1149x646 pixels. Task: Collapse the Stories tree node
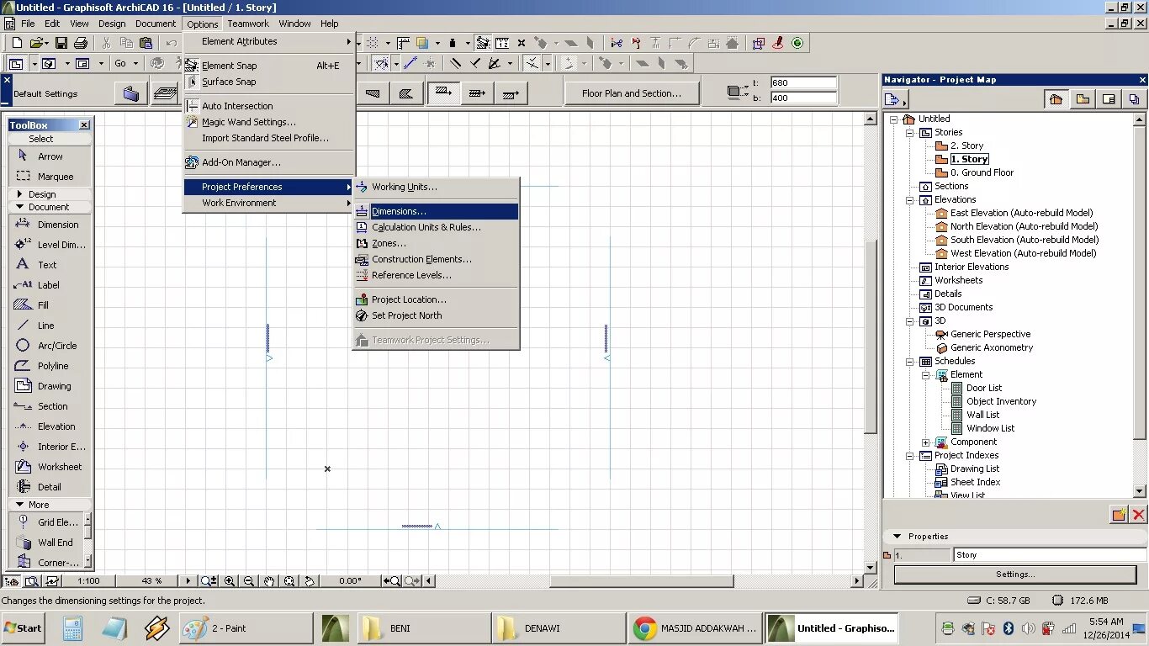click(909, 133)
